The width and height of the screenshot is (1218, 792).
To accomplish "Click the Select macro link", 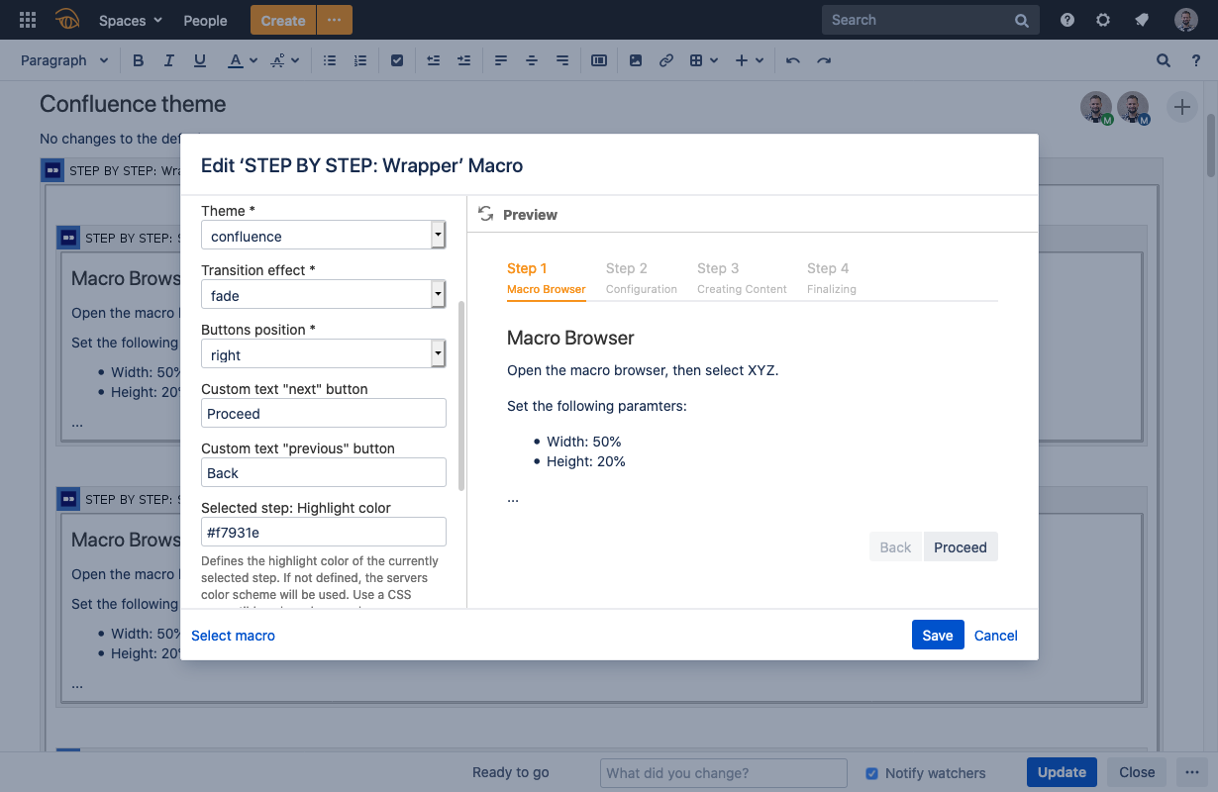I will (233, 635).
